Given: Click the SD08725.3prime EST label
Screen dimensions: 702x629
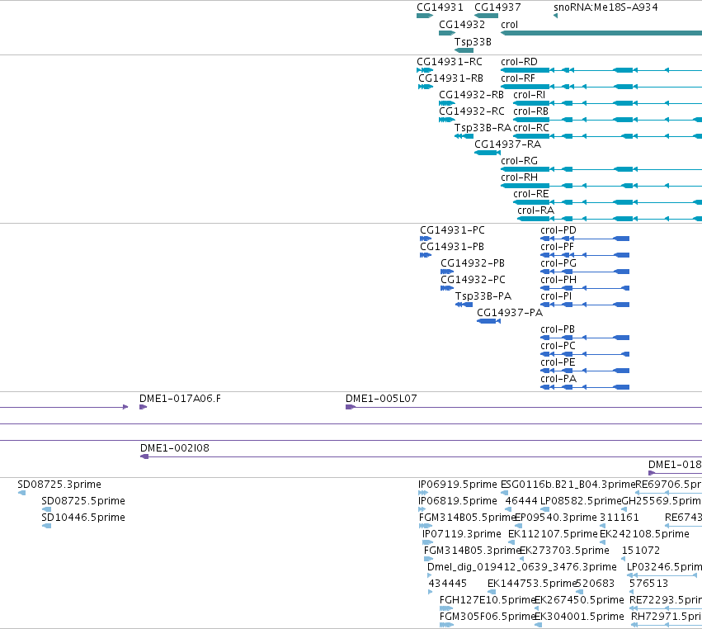Looking at the screenshot, I should (59, 485).
